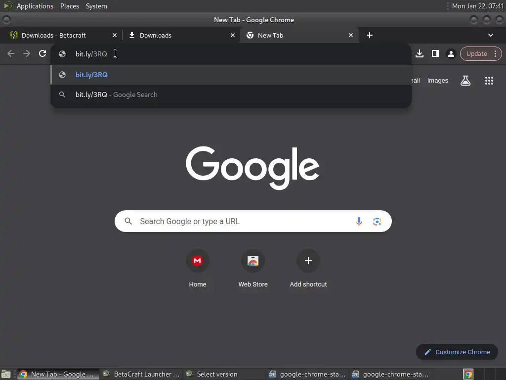Open the System menu
This screenshot has height=380, width=506.
coord(96,6)
